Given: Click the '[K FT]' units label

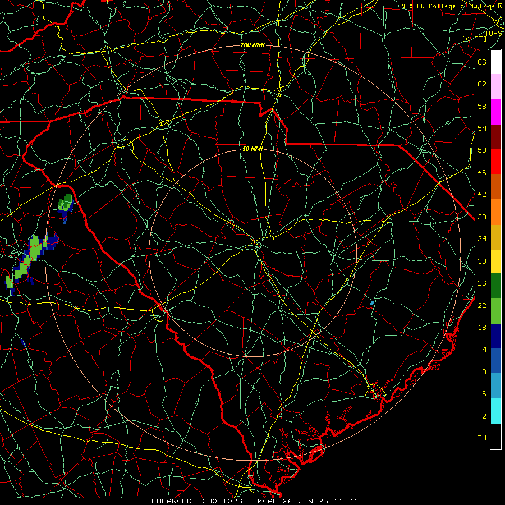Looking at the screenshot, I should click(x=474, y=39).
